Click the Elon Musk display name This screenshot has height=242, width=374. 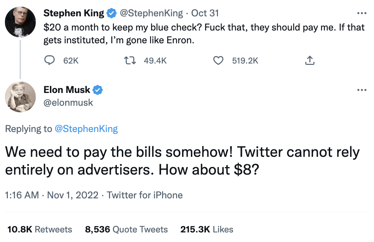(x=67, y=90)
